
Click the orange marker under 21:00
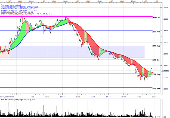coord(145,4)
